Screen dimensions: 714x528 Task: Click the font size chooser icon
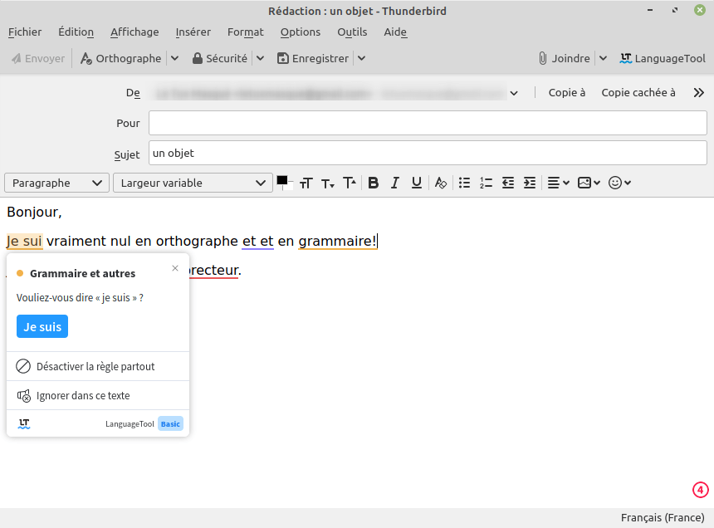pos(306,183)
